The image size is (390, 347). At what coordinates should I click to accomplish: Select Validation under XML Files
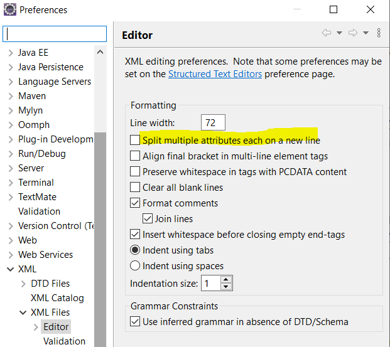[x=64, y=341]
